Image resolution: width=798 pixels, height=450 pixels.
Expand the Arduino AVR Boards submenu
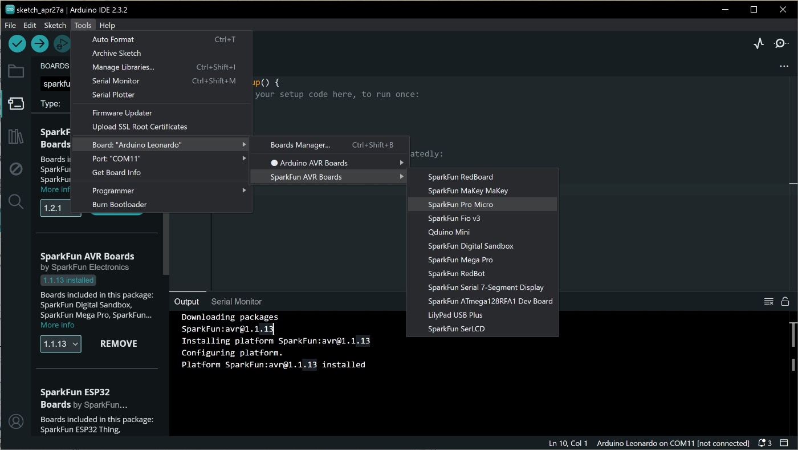point(329,163)
